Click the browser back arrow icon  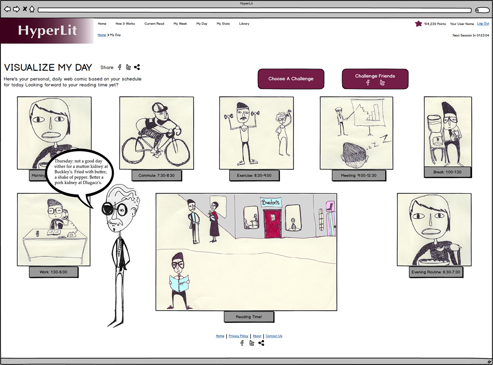pyautogui.click(x=7, y=9)
